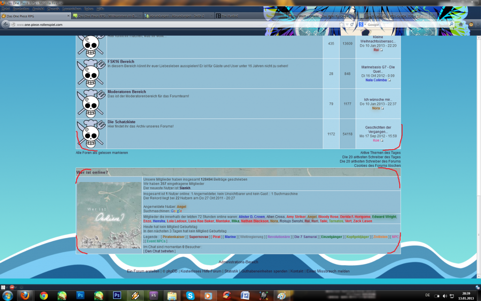
Task: Click Einen Missbrauch melden link
Action: (328, 271)
